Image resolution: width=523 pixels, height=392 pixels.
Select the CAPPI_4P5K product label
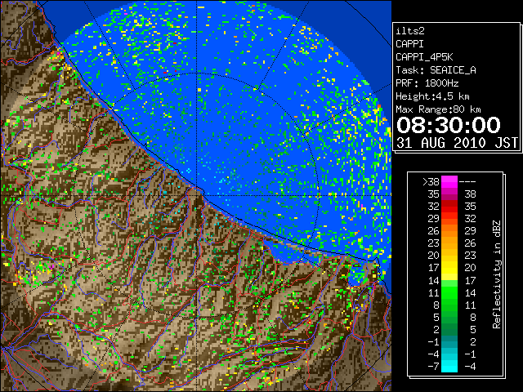click(x=424, y=57)
